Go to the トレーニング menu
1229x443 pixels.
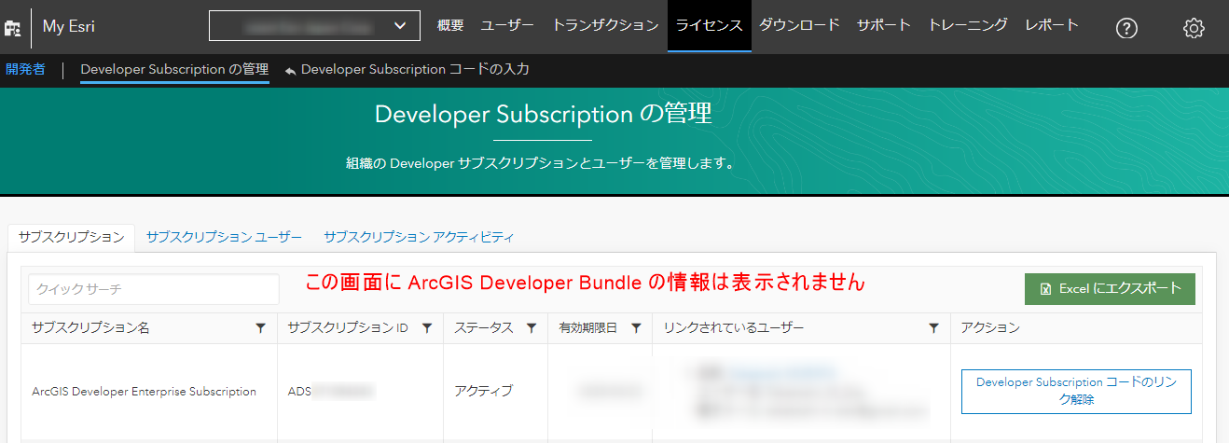[968, 26]
